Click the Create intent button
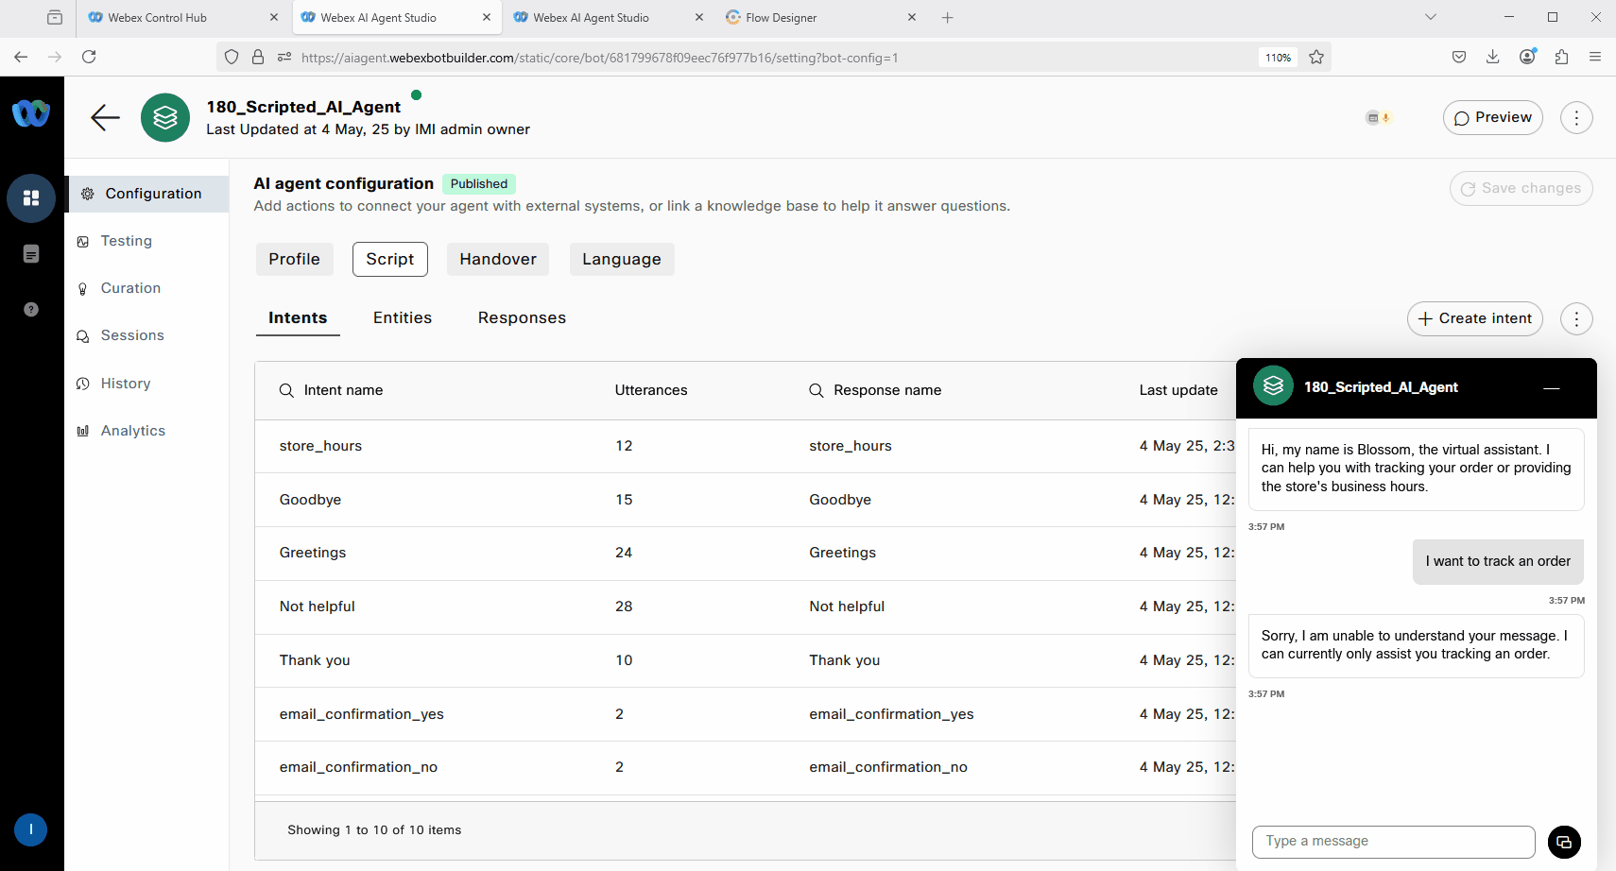The image size is (1616, 871). tap(1474, 319)
